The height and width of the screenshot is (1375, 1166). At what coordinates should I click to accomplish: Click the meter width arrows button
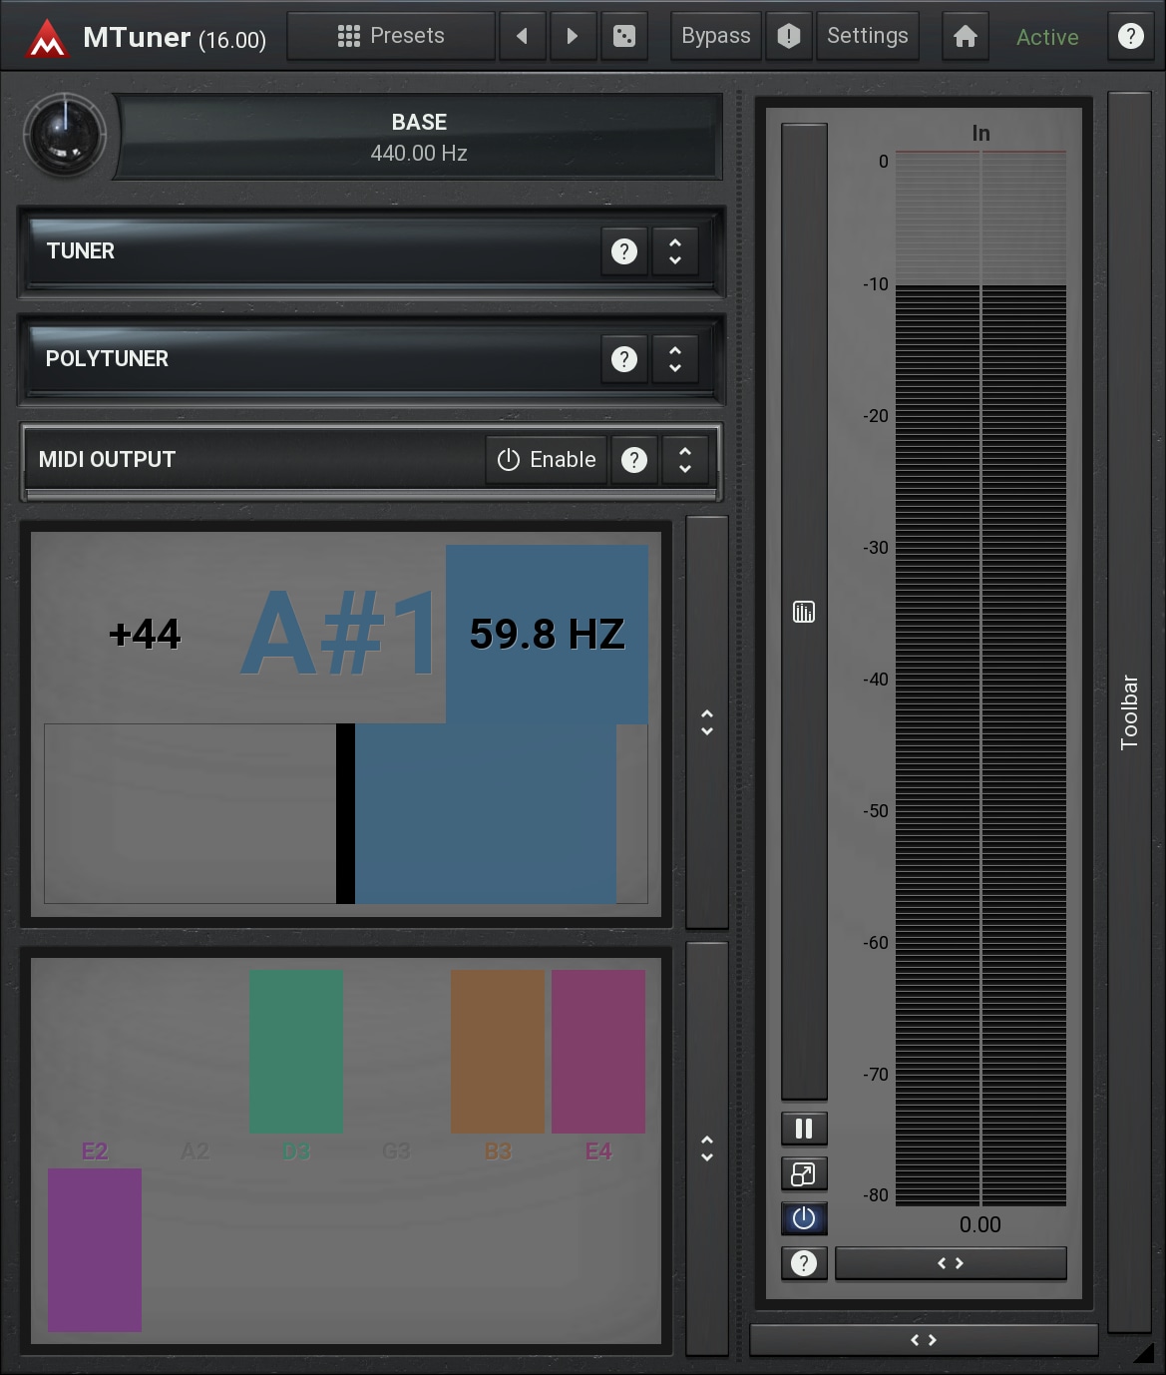(x=951, y=1263)
